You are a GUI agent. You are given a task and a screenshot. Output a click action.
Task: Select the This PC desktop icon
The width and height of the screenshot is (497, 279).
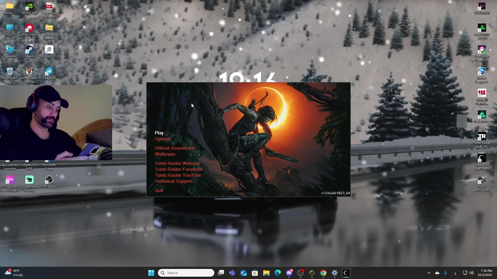10,30
